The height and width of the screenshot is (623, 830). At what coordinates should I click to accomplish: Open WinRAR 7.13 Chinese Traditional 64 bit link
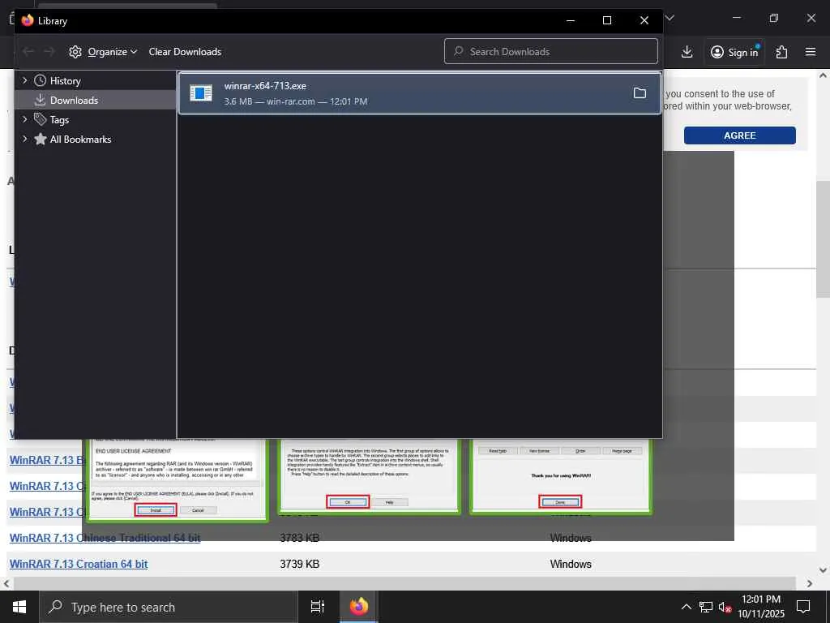[x=105, y=538]
